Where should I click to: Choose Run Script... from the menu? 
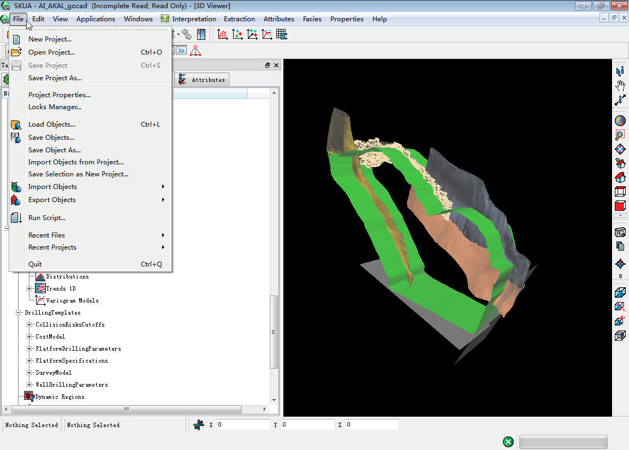click(x=91, y=218)
